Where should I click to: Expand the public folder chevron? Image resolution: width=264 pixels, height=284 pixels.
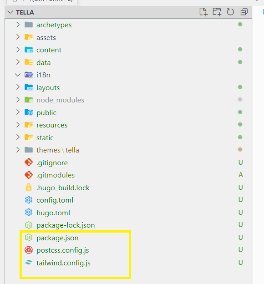[18, 112]
